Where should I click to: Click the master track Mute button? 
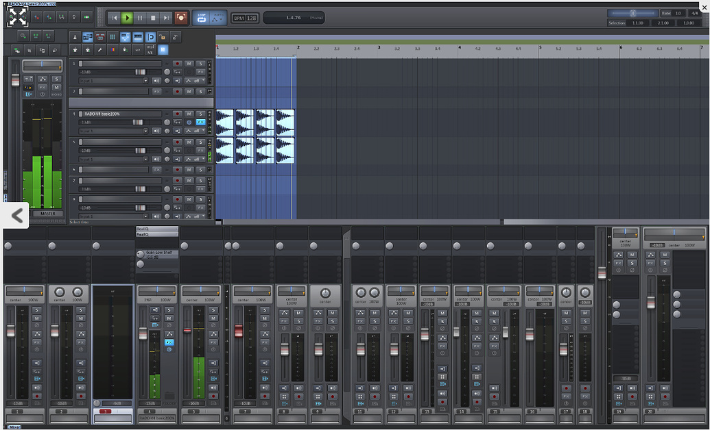56,87
